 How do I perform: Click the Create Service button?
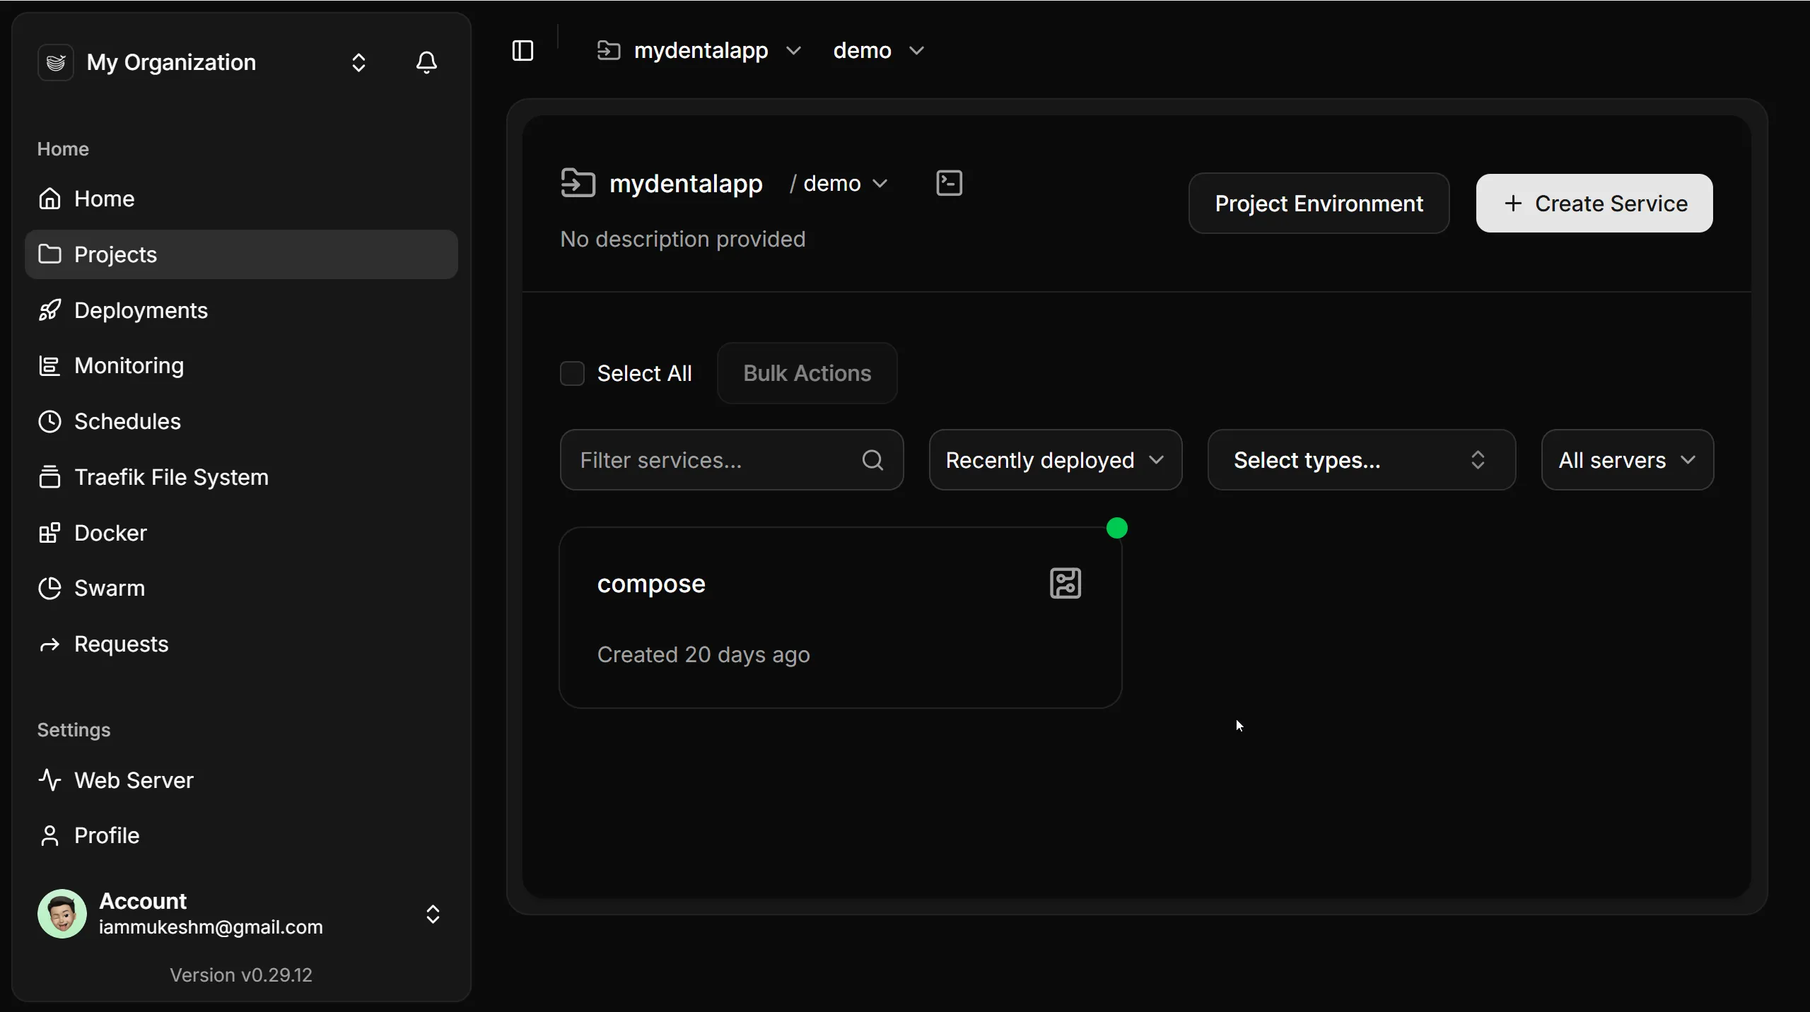click(1594, 204)
